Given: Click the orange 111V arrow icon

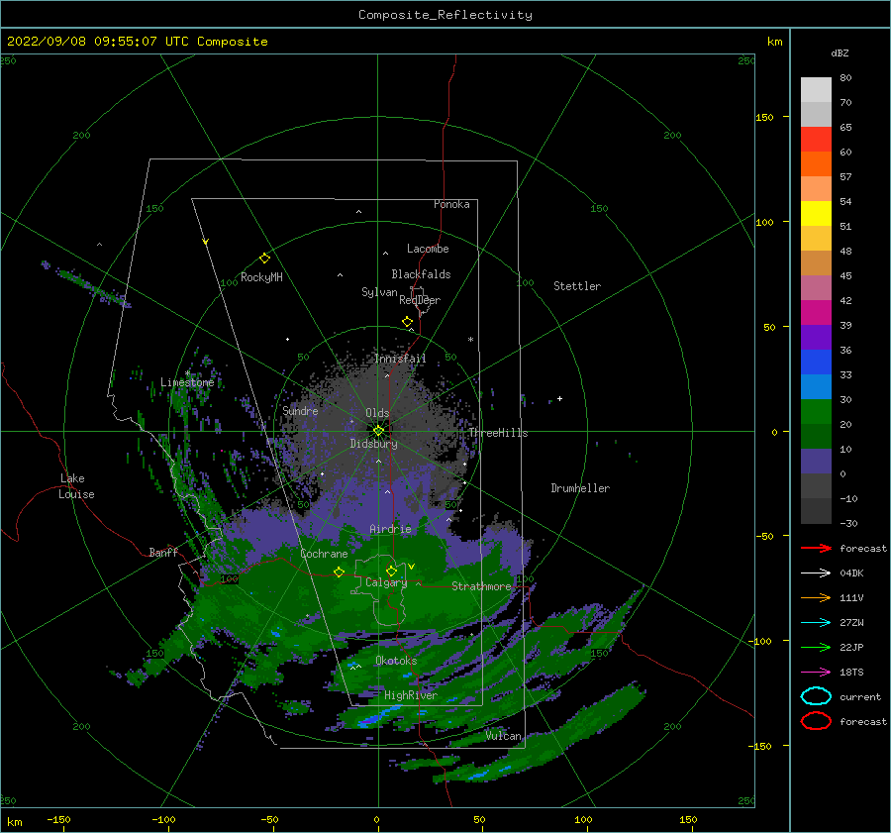Looking at the screenshot, I should tap(816, 597).
